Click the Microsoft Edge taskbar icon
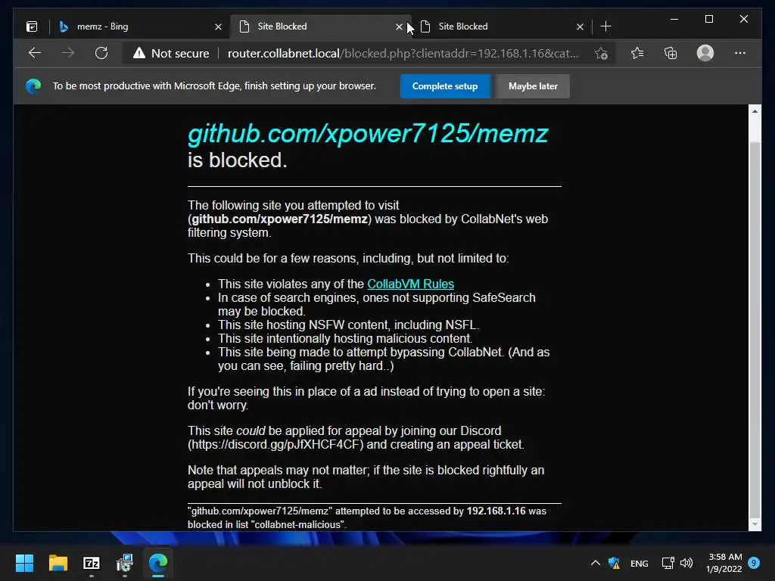 pos(158,563)
